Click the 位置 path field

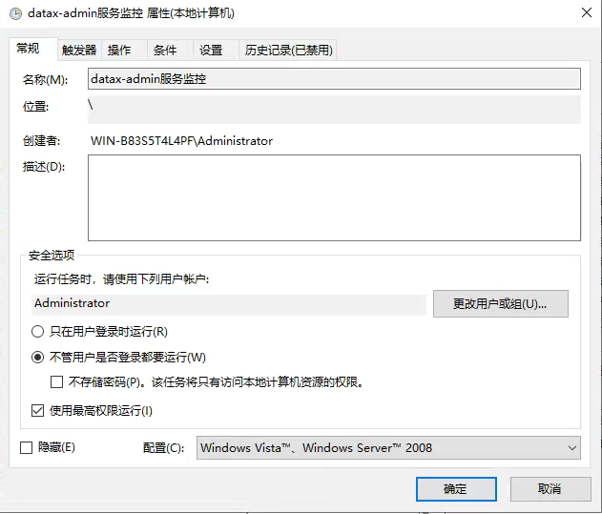pos(334,110)
